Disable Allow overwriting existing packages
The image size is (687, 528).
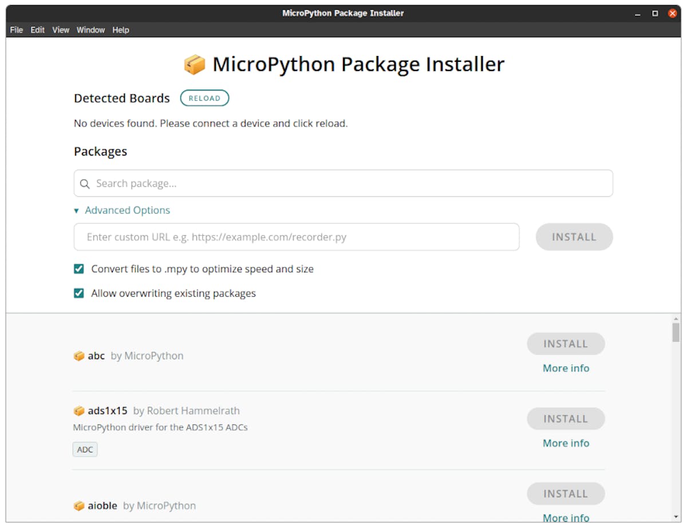click(x=79, y=293)
